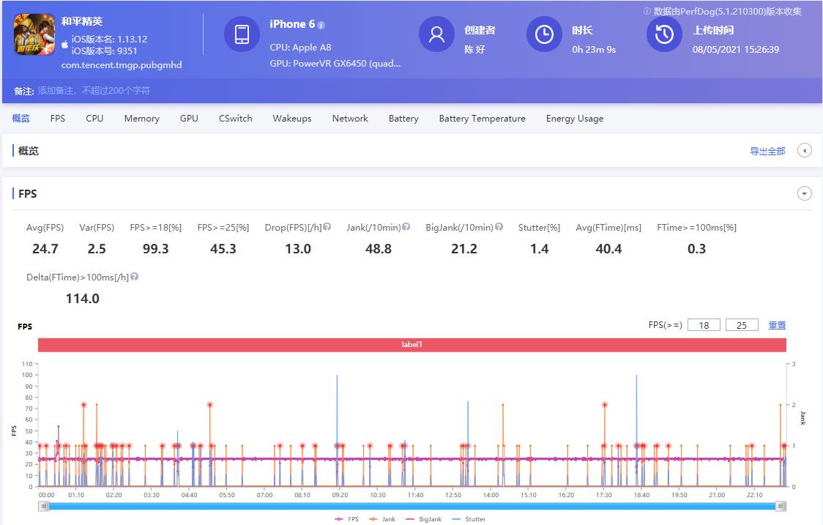Toggle the FPS series in chart legend
The image size is (823, 525).
point(347,519)
